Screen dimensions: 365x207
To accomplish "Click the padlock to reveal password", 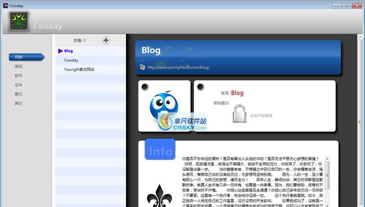I will pyautogui.click(x=240, y=113).
